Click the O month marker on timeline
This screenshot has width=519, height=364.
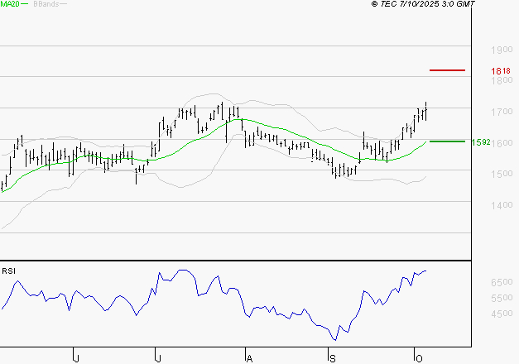(x=417, y=357)
